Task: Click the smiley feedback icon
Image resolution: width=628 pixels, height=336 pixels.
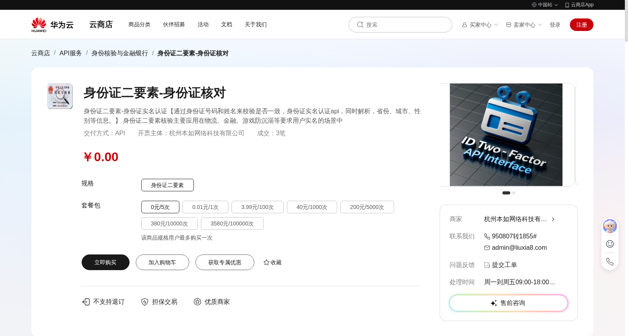Action: point(610,244)
